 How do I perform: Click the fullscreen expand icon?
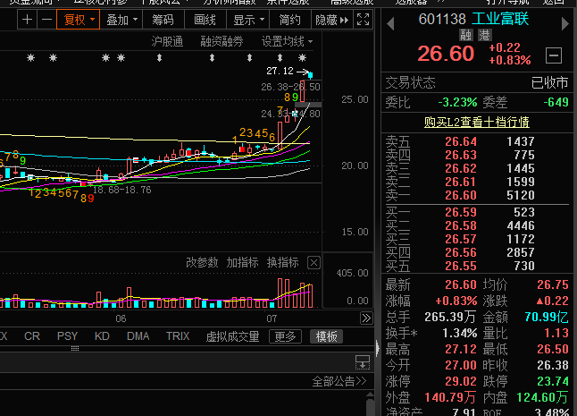pyautogui.click(x=363, y=19)
